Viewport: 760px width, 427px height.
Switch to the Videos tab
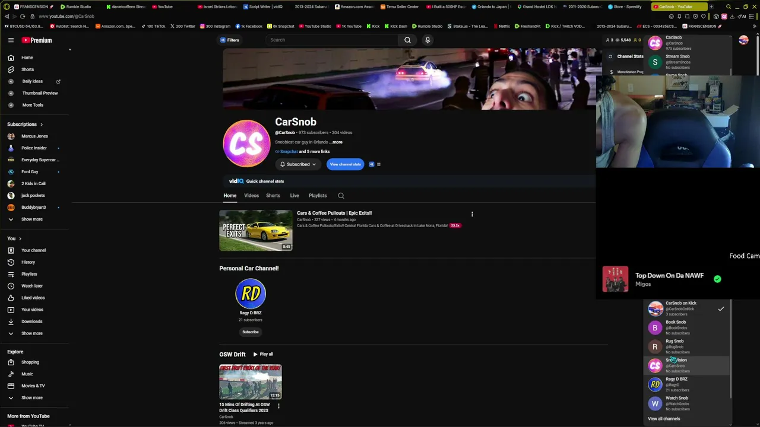pyautogui.click(x=251, y=196)
